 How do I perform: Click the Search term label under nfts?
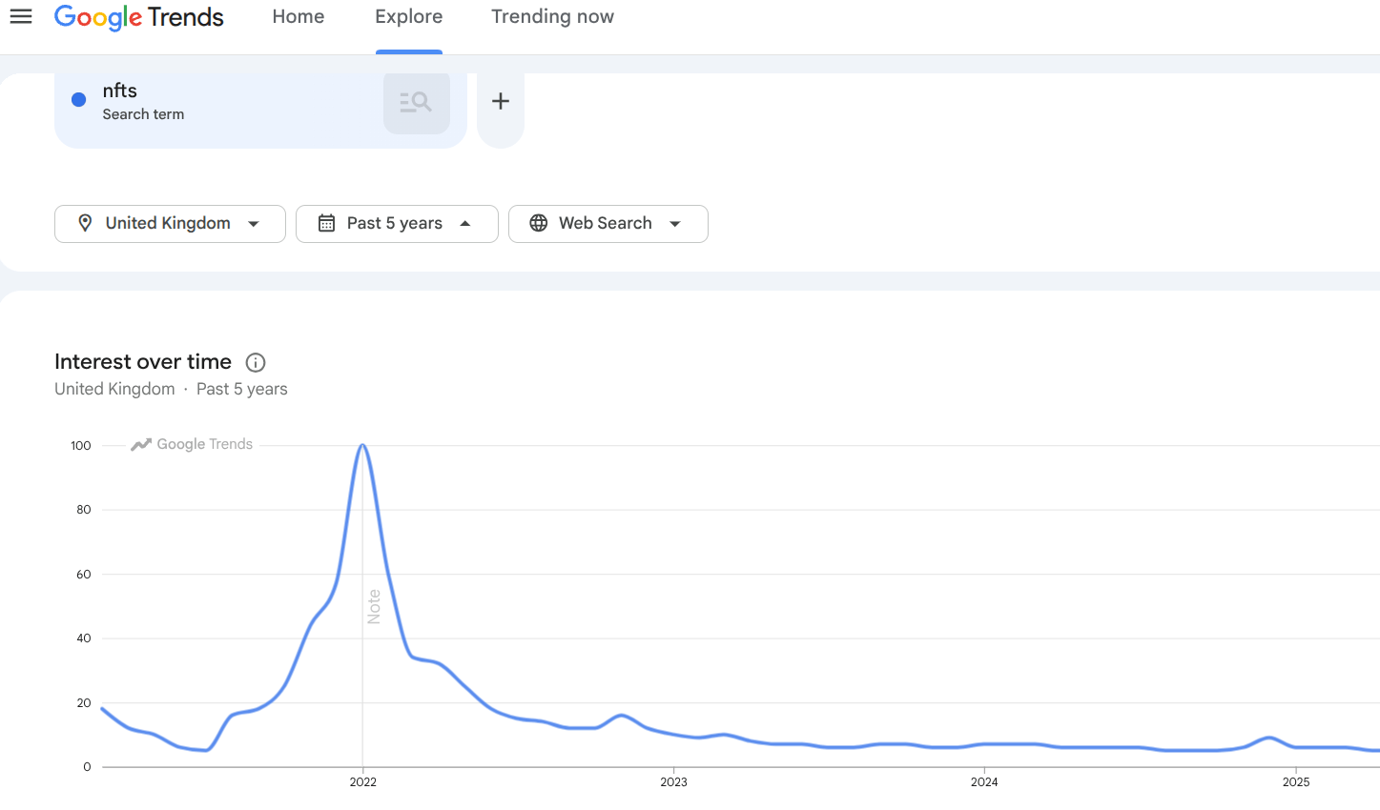[143, 114]
